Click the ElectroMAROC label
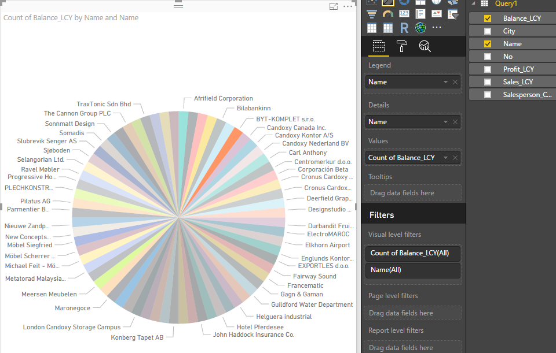This screenshot has height=353, width=556. tap(328, 234)
